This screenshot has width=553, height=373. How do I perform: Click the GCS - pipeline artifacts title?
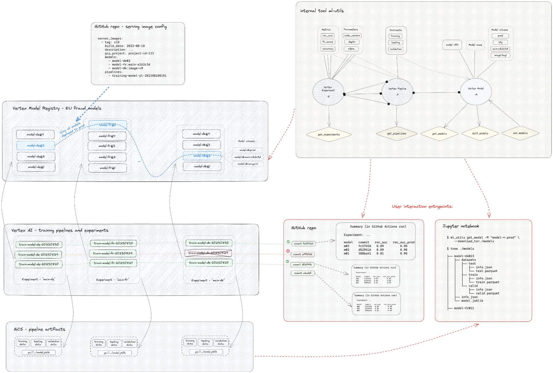pos(40,329)
